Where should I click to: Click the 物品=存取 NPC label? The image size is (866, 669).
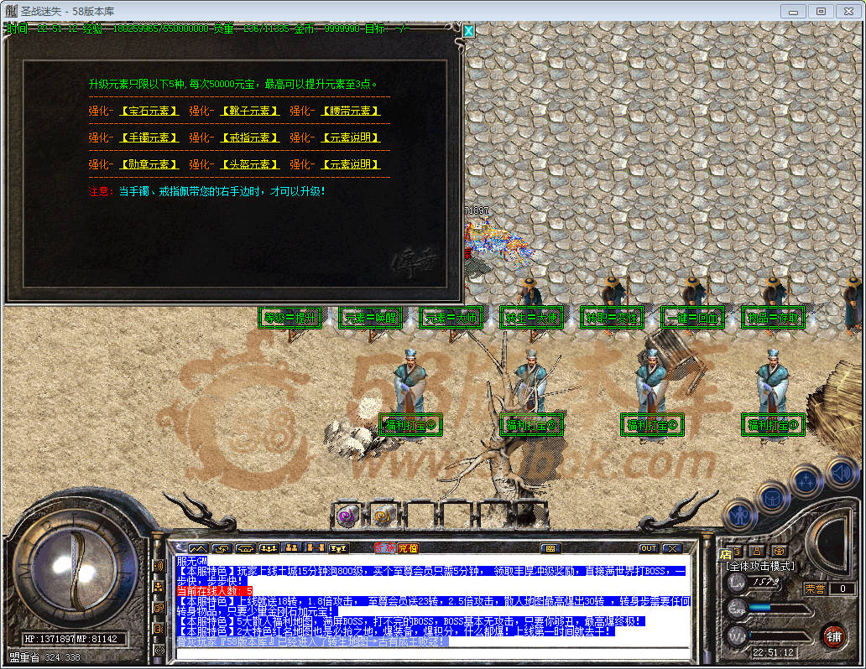[773, 318]
